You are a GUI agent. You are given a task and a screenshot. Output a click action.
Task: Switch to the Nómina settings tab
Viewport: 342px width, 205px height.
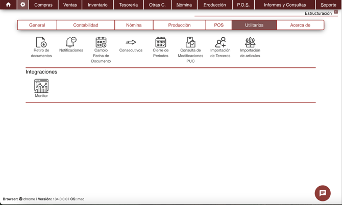tap(134, 25)
